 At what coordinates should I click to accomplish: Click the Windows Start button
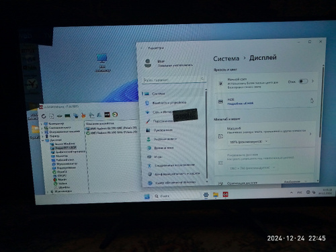point(147,197)
